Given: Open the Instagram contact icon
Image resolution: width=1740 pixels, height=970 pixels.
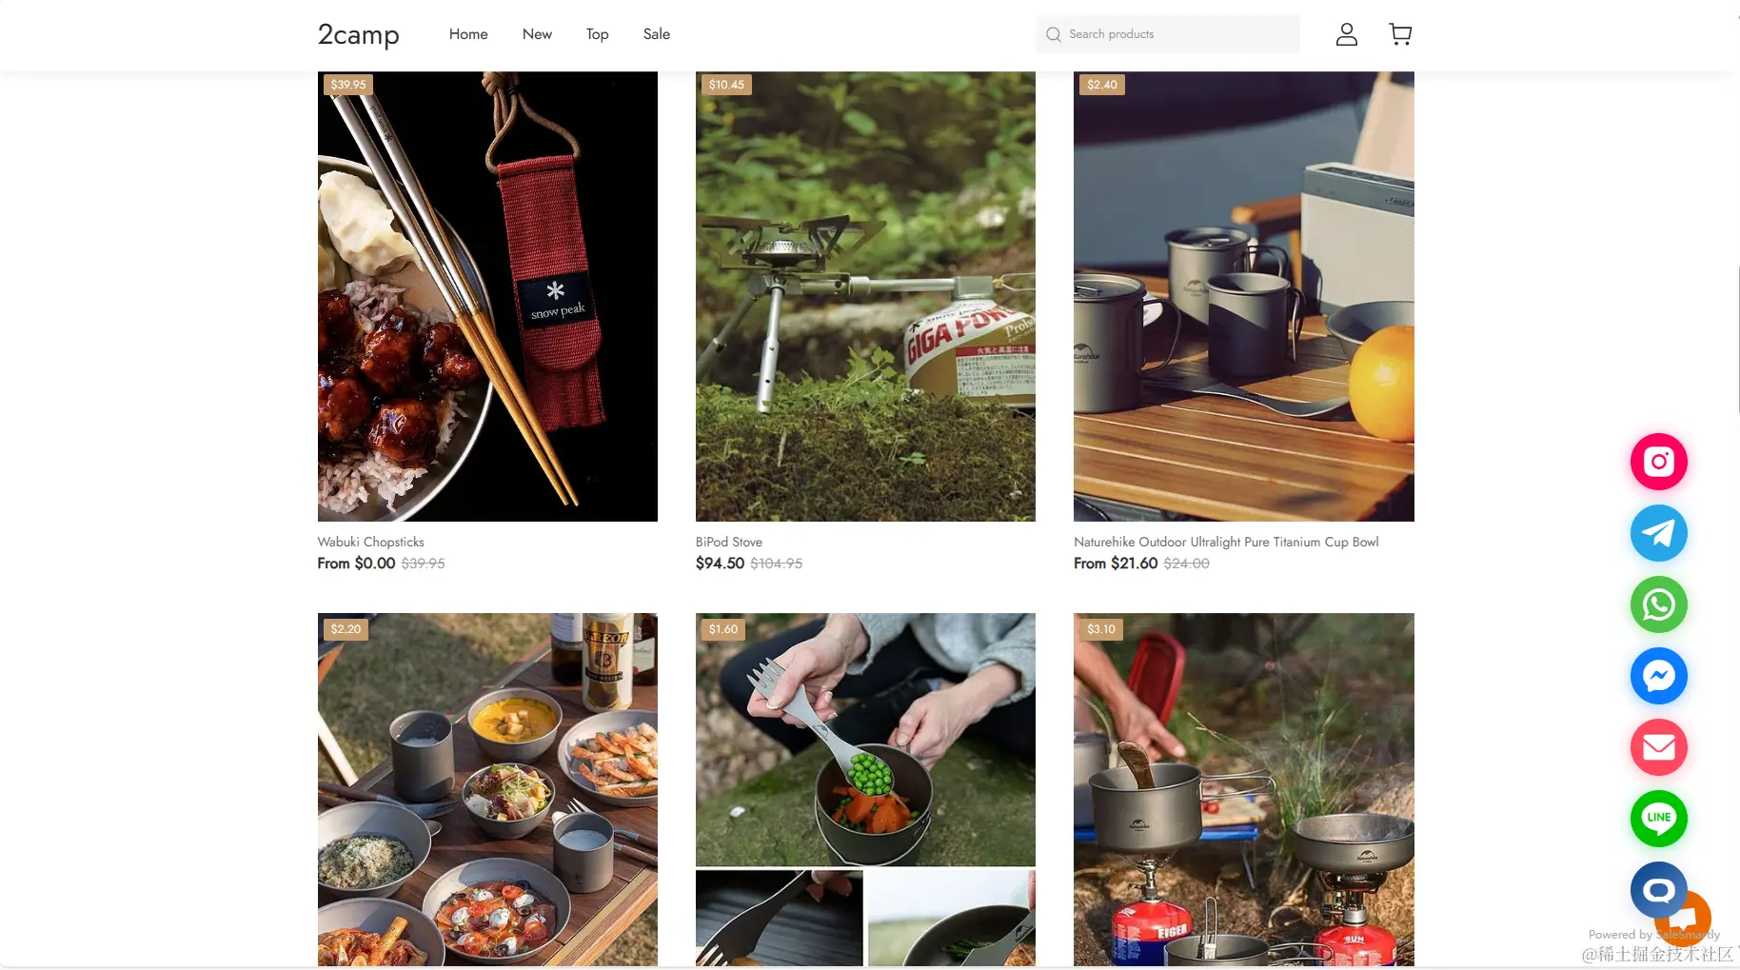Looking at the screenshot, I should click(1658, 462).
